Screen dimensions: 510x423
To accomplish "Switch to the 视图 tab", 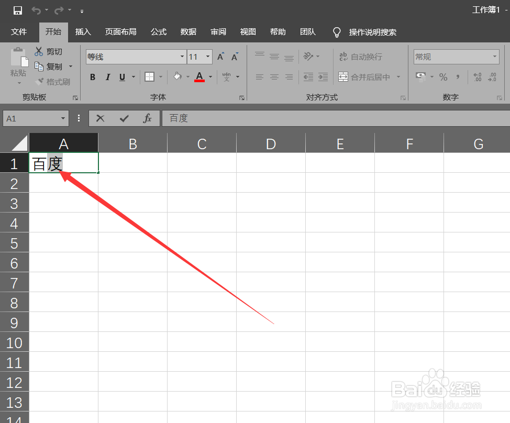I will (248, 32).
